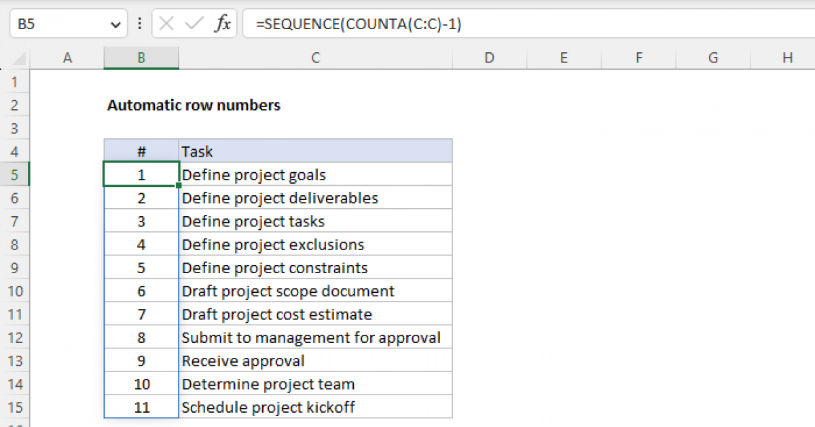Click the Cancel X icon in formula bar

point(166,24)
